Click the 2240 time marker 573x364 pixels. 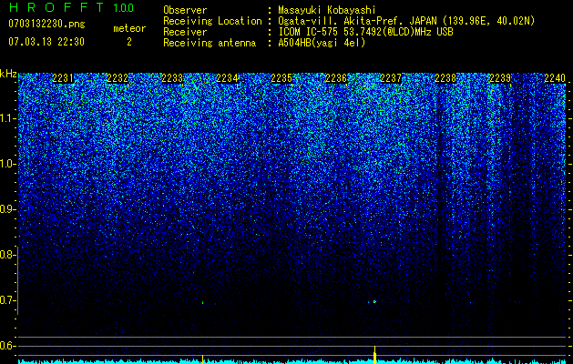pos(555,78)
